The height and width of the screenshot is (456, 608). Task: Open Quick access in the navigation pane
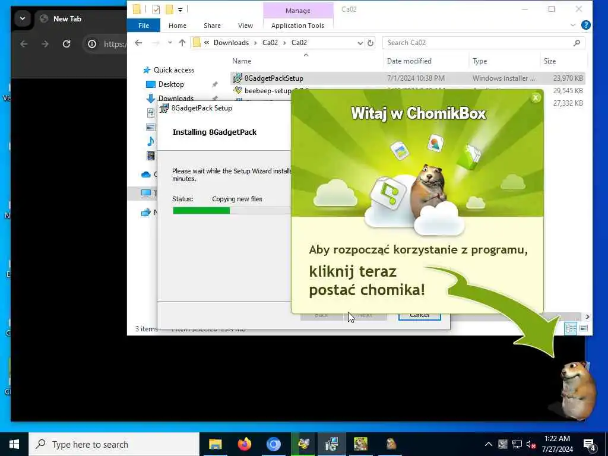pos(174,70)
